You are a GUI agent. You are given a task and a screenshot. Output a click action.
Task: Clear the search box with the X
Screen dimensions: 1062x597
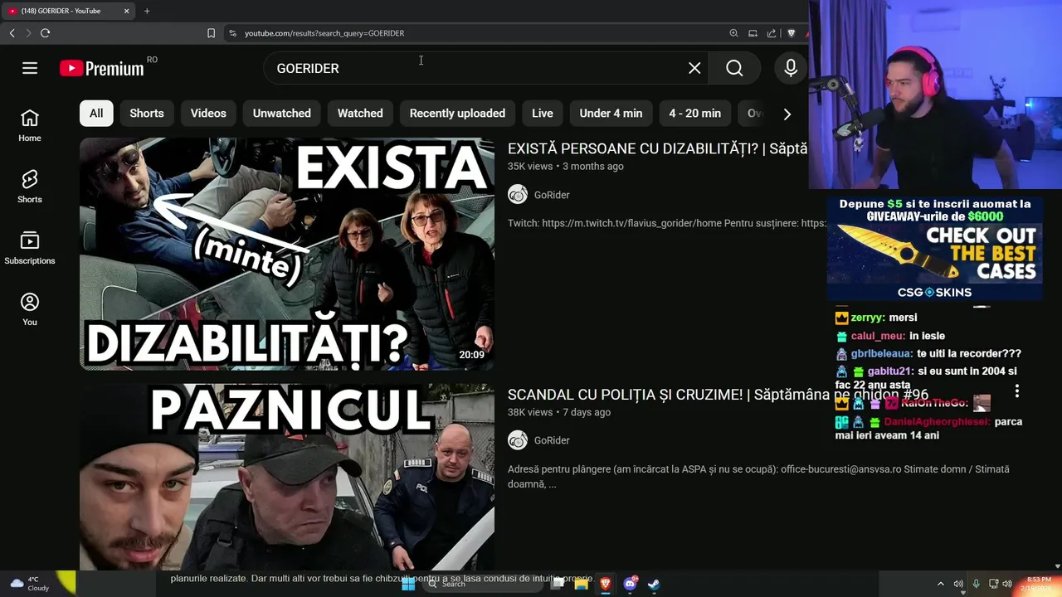tap(694, 68)
